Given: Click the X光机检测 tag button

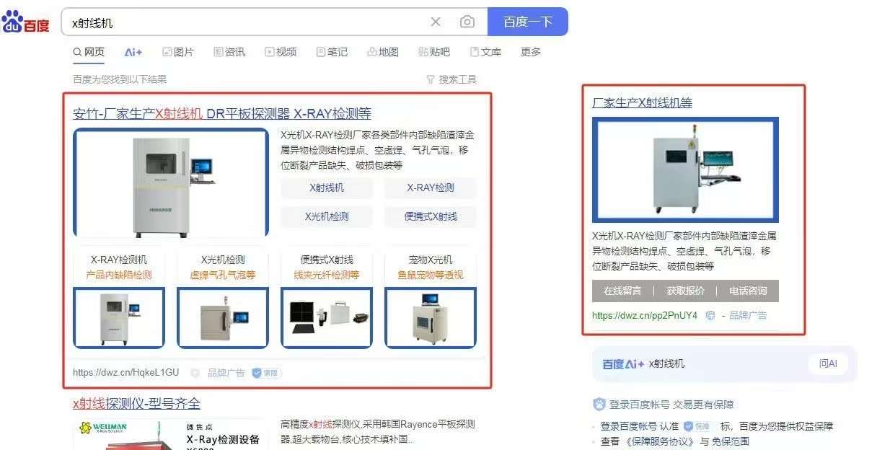Looking at the screenshot, I should coord(327,216).
